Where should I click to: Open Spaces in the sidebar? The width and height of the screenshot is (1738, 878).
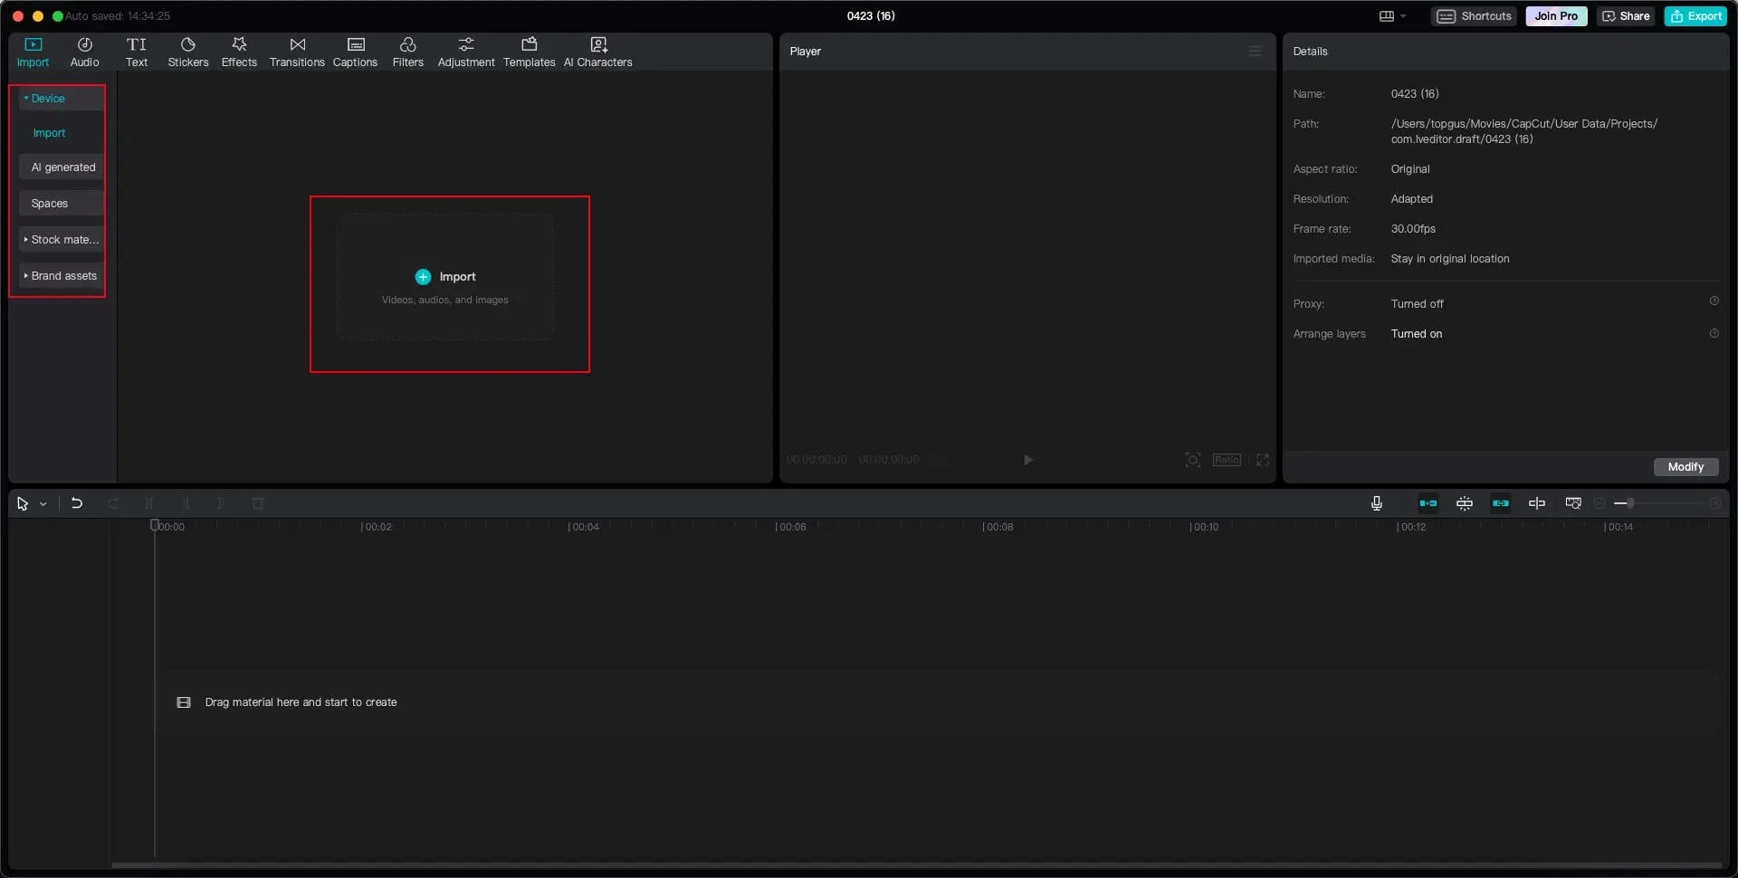[60, 204]
